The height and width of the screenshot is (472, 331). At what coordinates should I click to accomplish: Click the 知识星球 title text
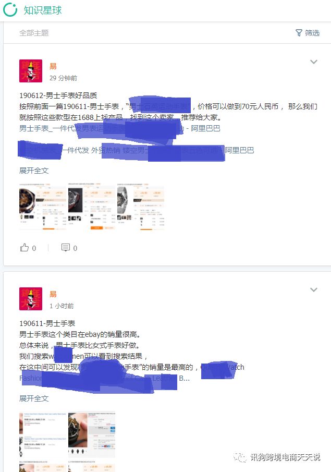(x=42, y=10)
